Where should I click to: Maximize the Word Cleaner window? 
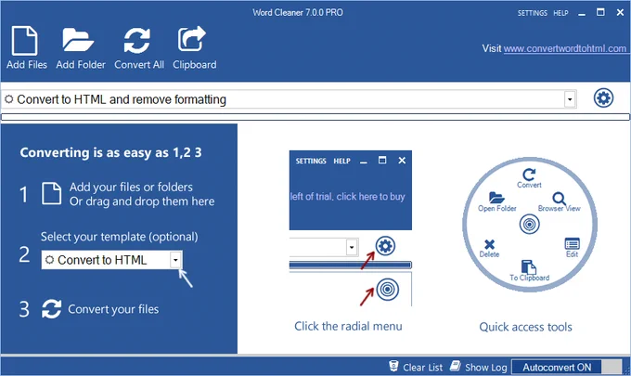tap(600, 12)
